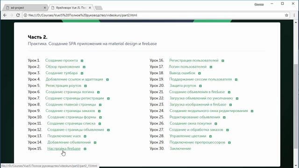
Task: Click the vertical page scrollbar thumb
Action: click(296, 106)
